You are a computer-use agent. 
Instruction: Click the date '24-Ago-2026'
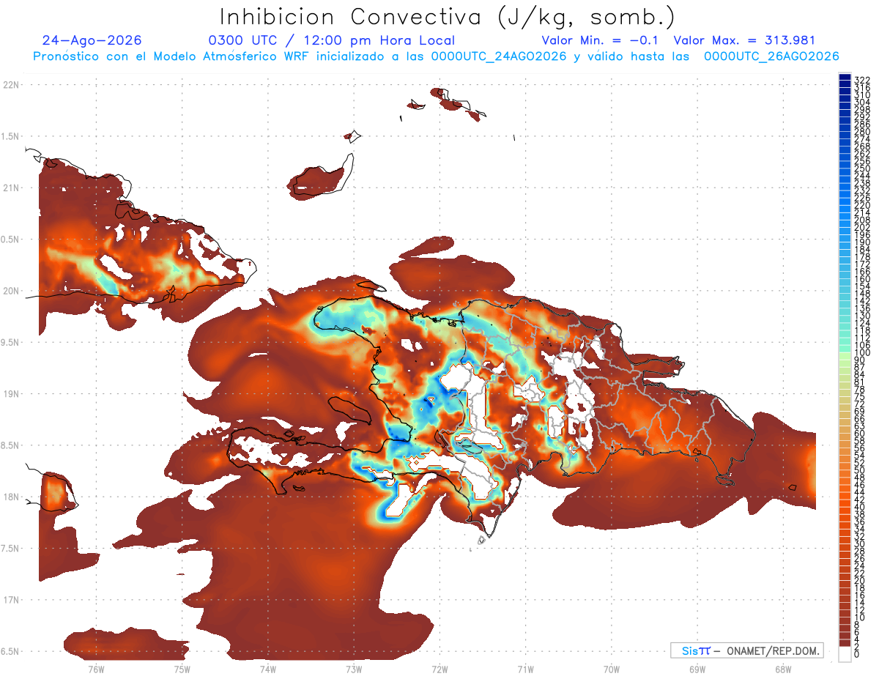pos(92,40)
